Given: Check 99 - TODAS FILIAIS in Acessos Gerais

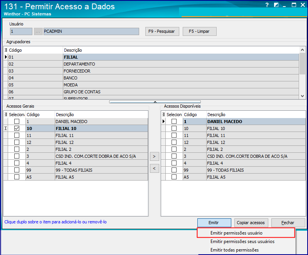Looking at the screenshot, I should tap(17, 170).
